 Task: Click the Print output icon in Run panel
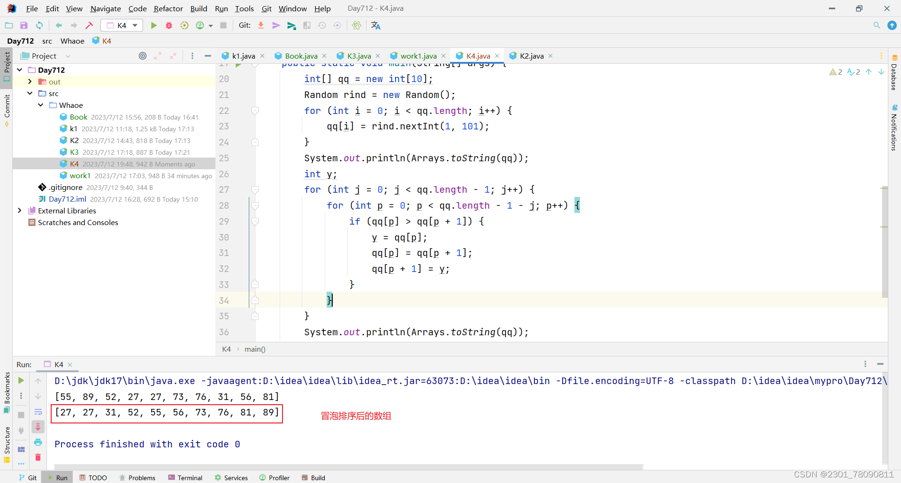(x=38, y=442)
